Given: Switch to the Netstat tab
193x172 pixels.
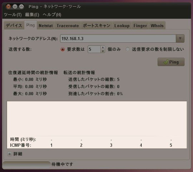Looking at the screenshot, I should 46,26.
